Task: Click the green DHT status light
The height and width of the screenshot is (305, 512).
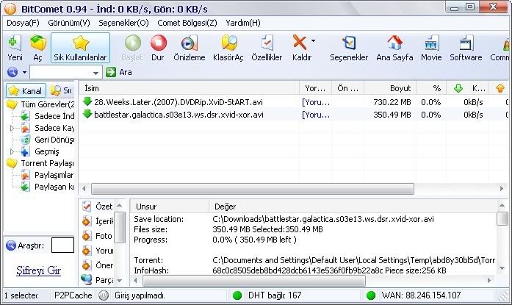Action: [237, 295]
